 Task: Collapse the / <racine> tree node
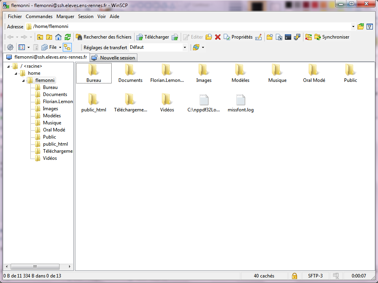[8, 67]
